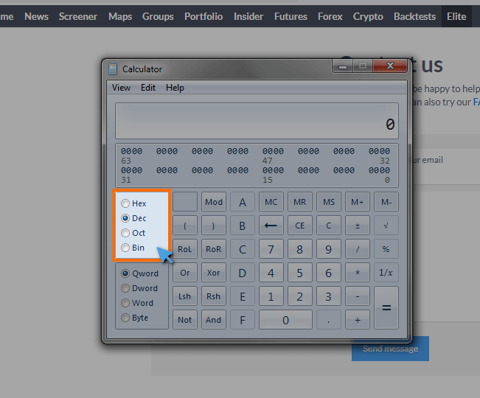Toggle sign with plus-minus key
The image size is (480, 398).
(x=358, y=226)
